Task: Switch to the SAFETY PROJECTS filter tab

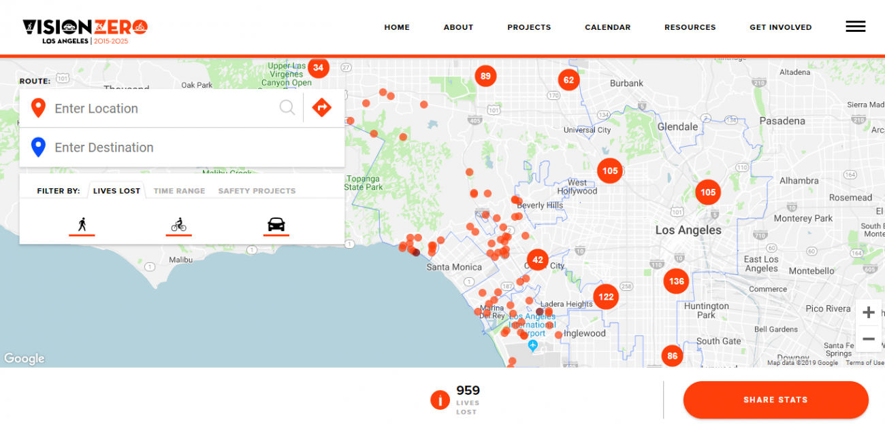Action: point(257,191)
